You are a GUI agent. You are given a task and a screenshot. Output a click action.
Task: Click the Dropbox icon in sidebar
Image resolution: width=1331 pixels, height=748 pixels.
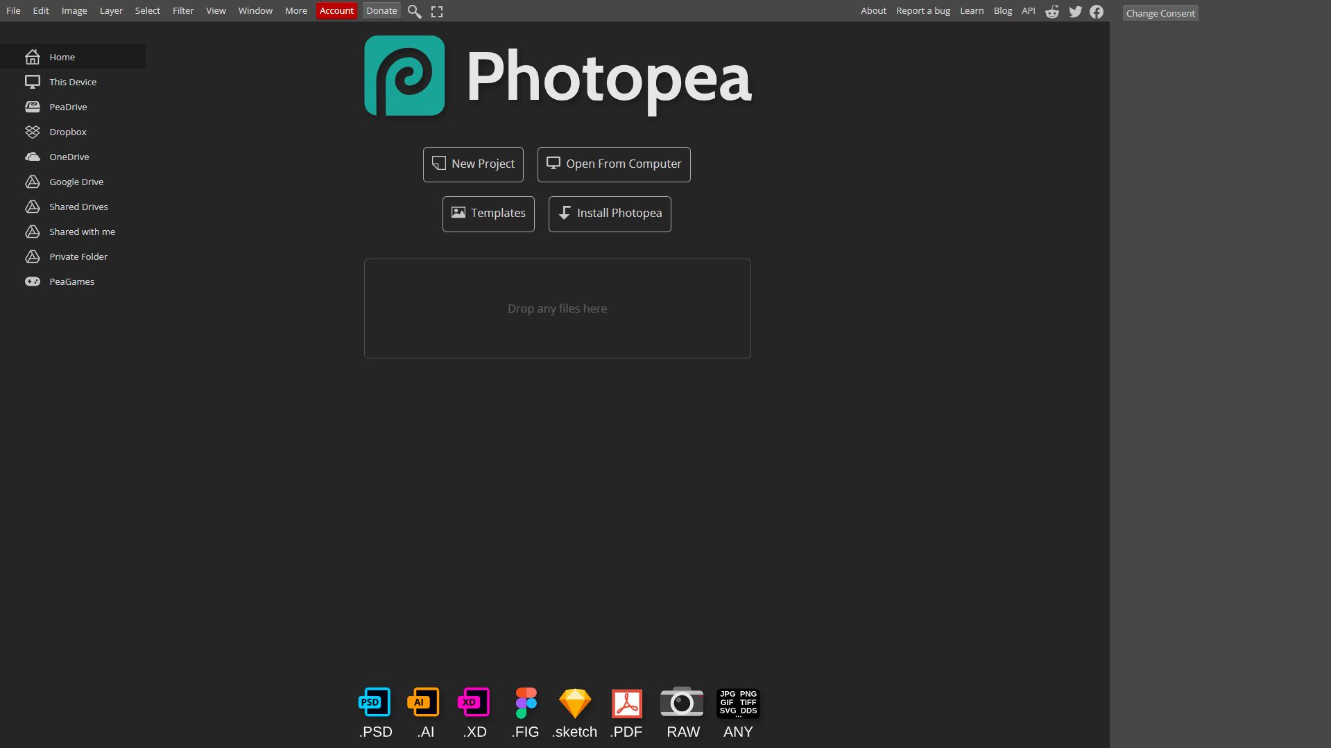click(x=33, y=132)
